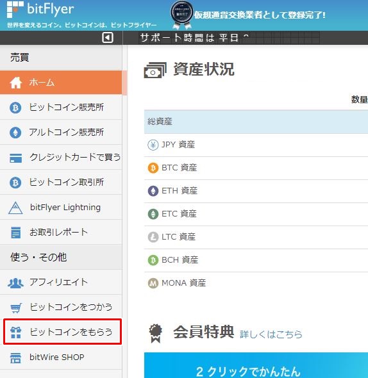Click the bitFlyer wordmark in header
This screenshot has height=378, width=368.
click(51, 9)
